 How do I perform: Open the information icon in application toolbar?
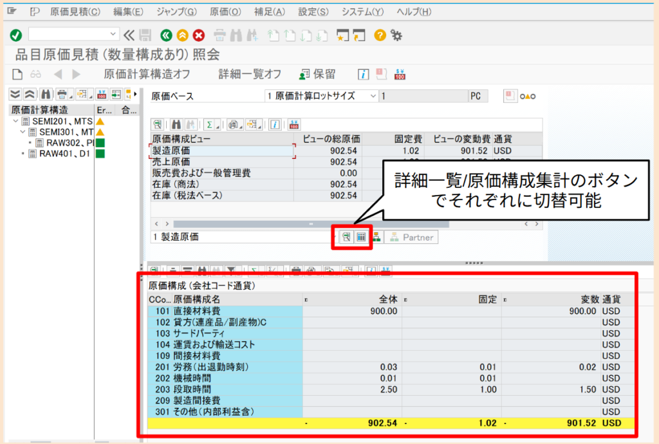click(362, 74)
